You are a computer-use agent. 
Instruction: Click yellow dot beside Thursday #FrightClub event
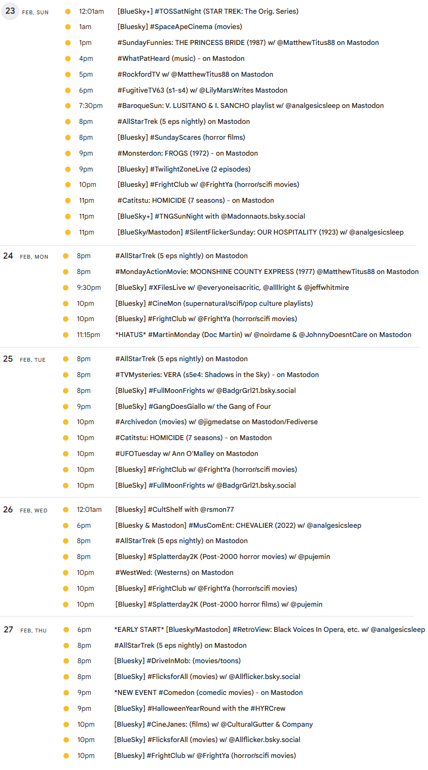click(x=66, y=756)
